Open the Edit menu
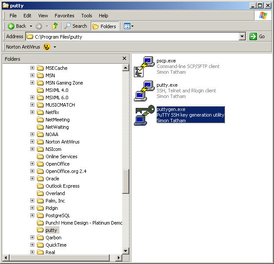Screen dimensions: 274x264 [27, 16]
